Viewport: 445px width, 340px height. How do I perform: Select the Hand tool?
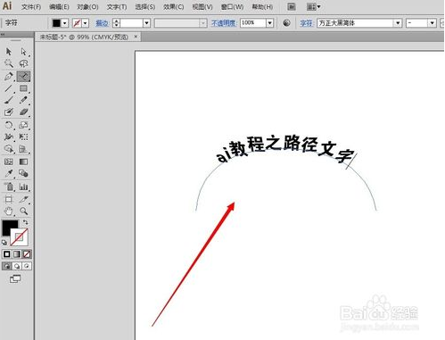[9, 211]
